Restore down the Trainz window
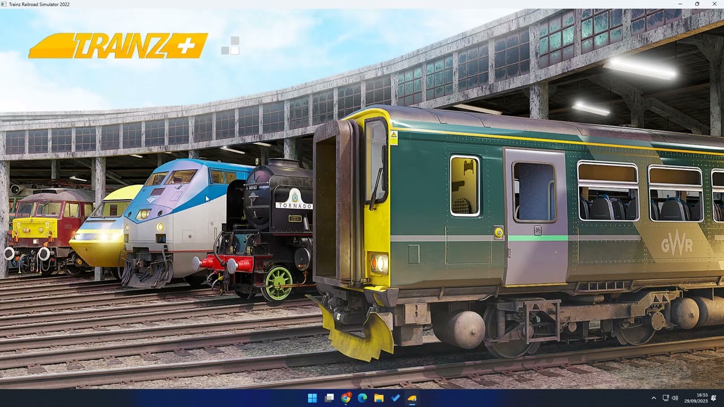This screenshot has height=407, width=724. point(697,4)
